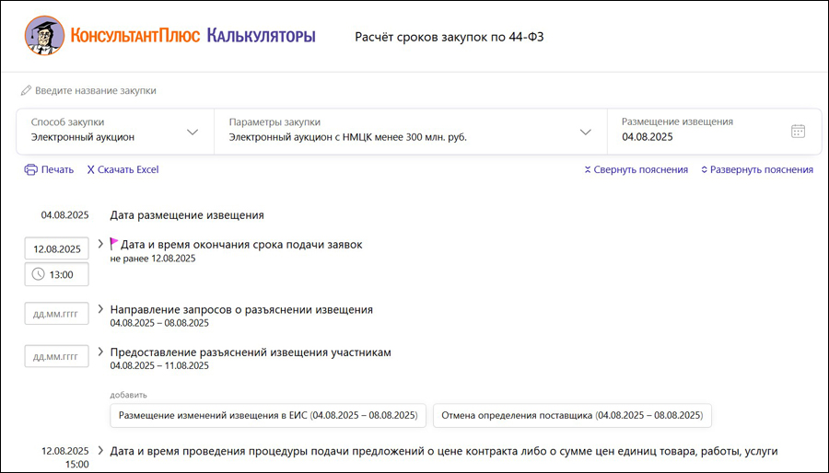This screenshot has height=473, width=829.
Task: Add Размещение изменений извещения в ЕИС step
Action: 268,415
